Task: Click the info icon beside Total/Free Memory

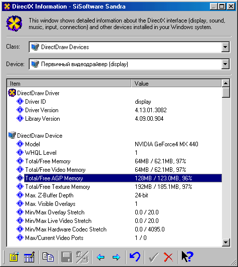Action: coord(20,161)
